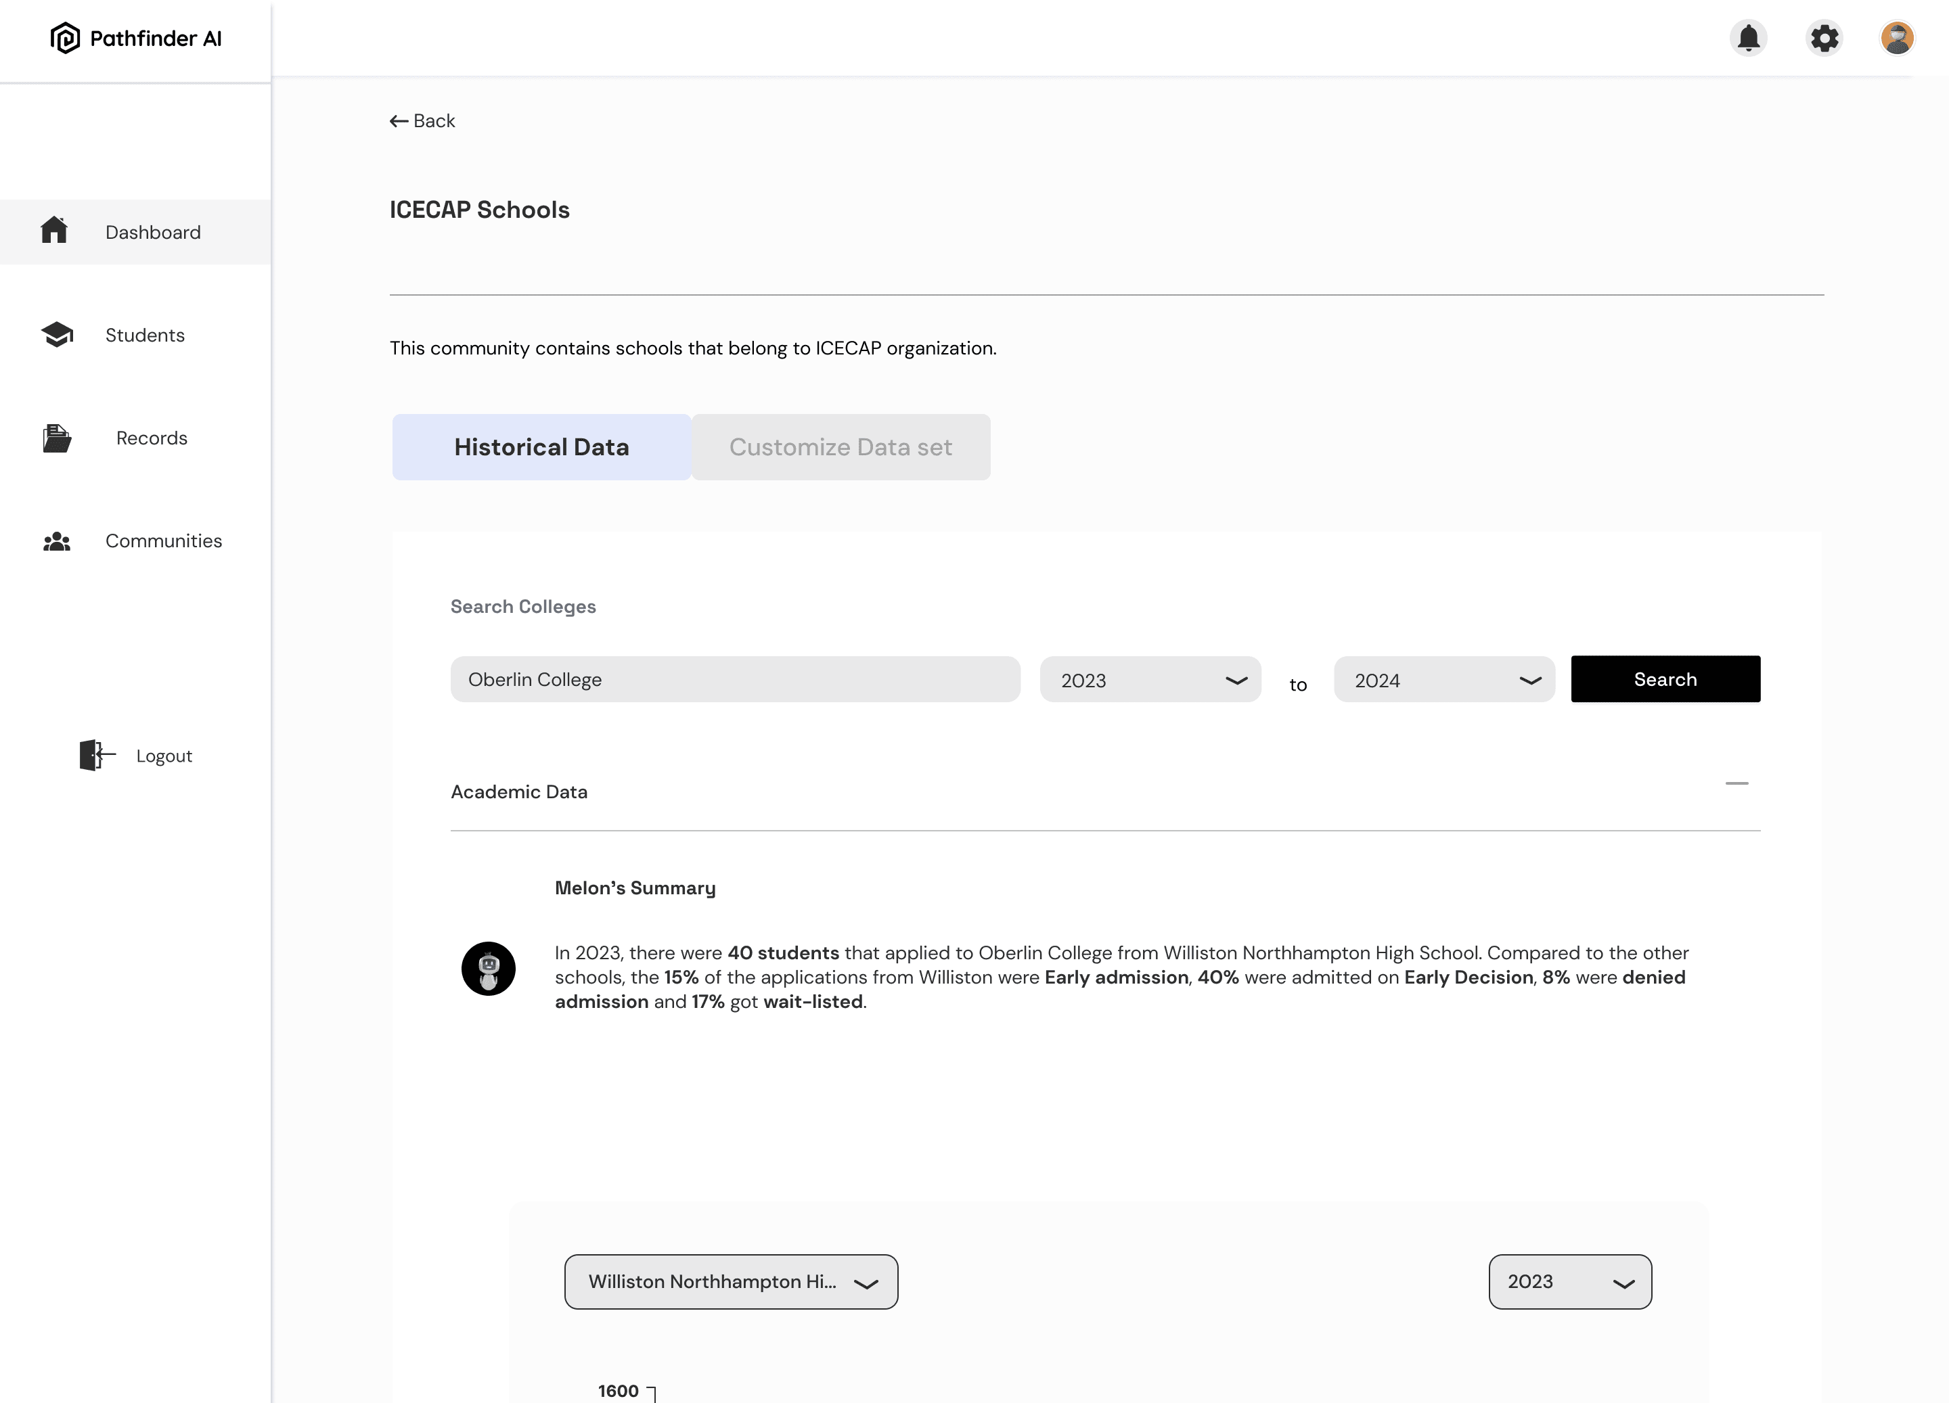Click the user profile avatar
1949x1403 pixels.
[1897, 38]
